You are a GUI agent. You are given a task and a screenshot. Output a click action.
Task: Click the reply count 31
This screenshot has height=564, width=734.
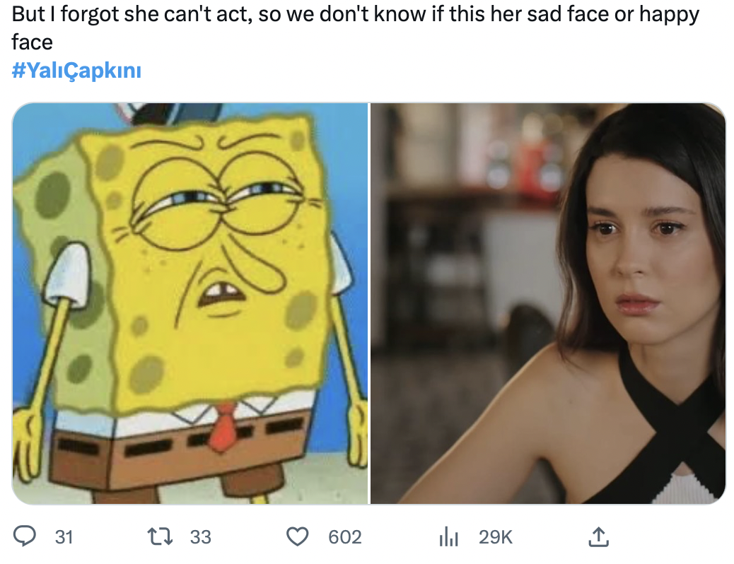coord(64,537)
